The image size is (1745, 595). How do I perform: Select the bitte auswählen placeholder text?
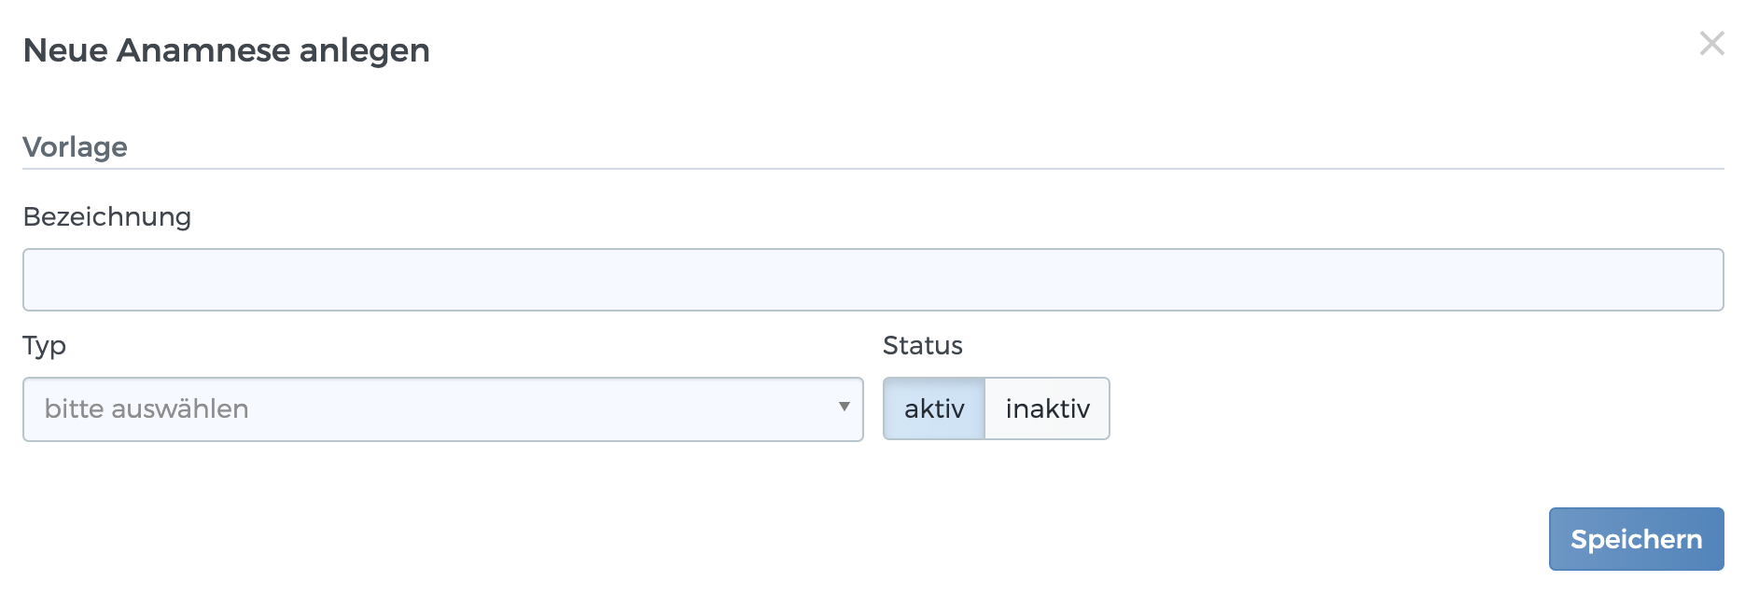pyautogui.click(x=147, y=409)
